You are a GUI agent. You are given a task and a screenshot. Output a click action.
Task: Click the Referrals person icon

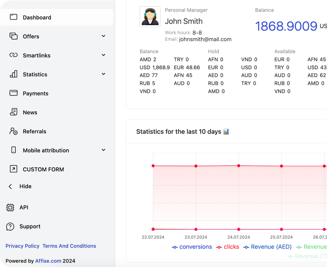pos(14,131)
